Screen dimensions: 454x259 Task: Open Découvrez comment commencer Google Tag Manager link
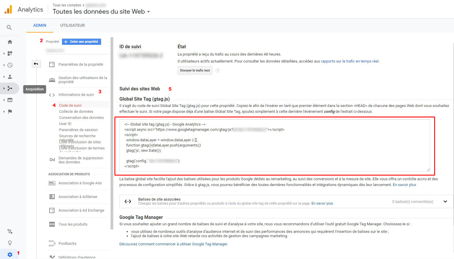[x=173, y=244]
